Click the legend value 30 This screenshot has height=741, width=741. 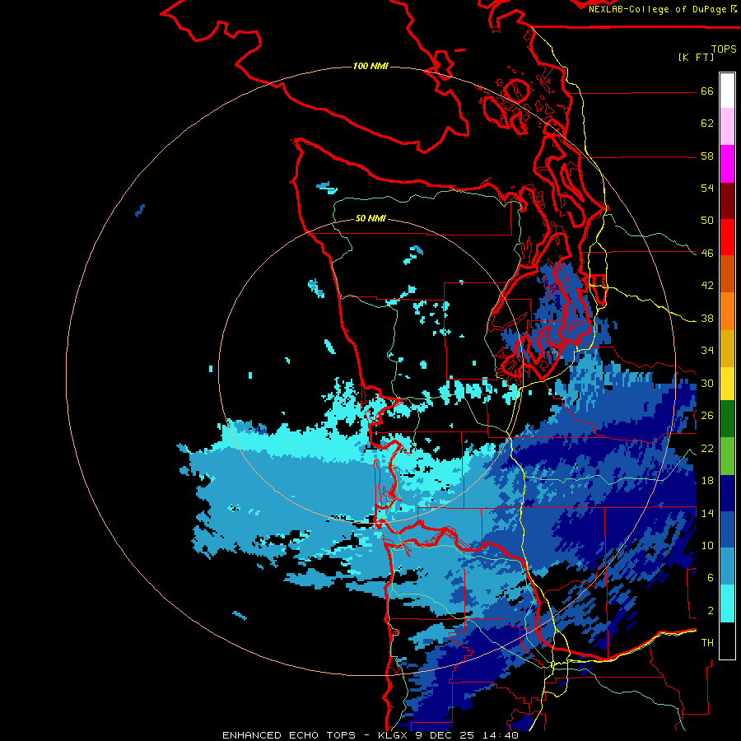pyautogui.click(x=707, y=383)
